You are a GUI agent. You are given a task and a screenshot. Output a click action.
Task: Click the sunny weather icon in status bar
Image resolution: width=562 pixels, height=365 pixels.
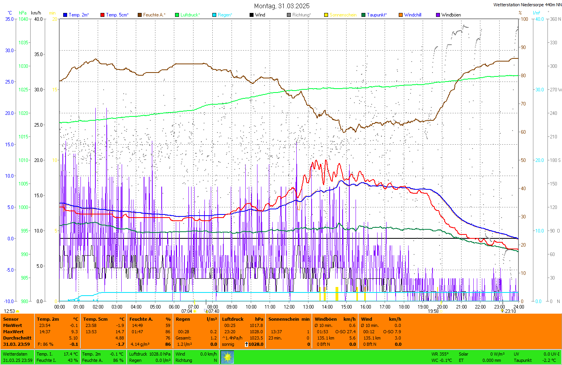227,357
